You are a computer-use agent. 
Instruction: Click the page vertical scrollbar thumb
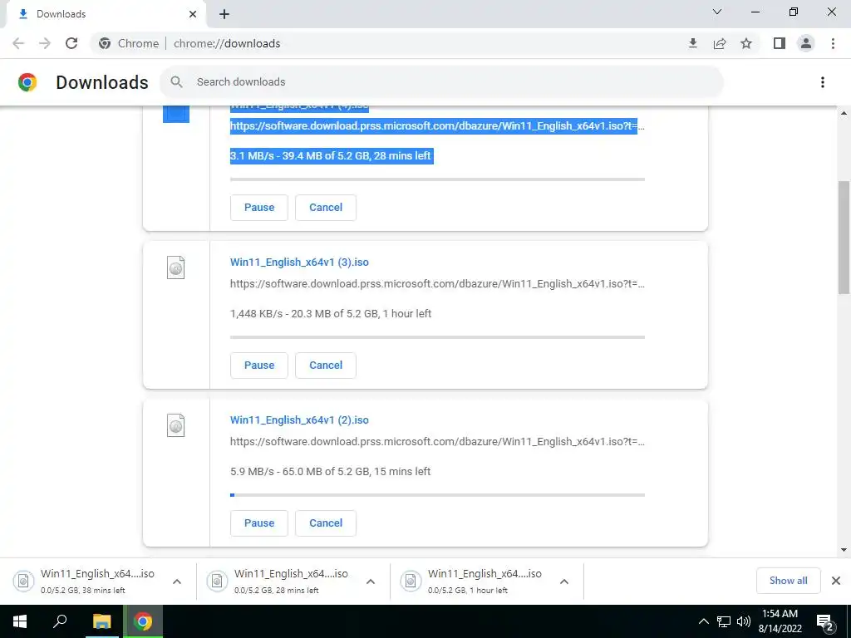click(x=844, y=237)
